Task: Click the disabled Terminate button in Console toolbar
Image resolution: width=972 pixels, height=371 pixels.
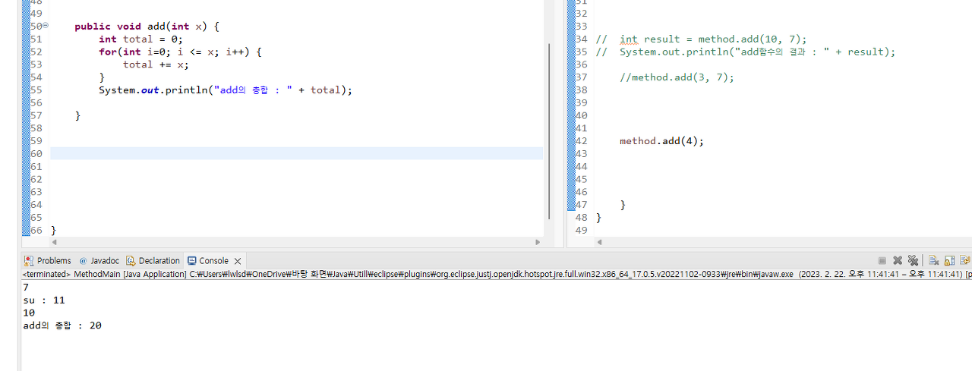Action: (882, 260)
